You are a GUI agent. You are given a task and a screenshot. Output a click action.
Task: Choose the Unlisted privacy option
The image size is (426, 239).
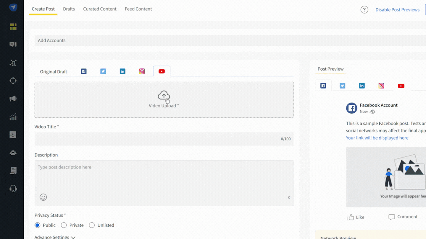[92, 225]
